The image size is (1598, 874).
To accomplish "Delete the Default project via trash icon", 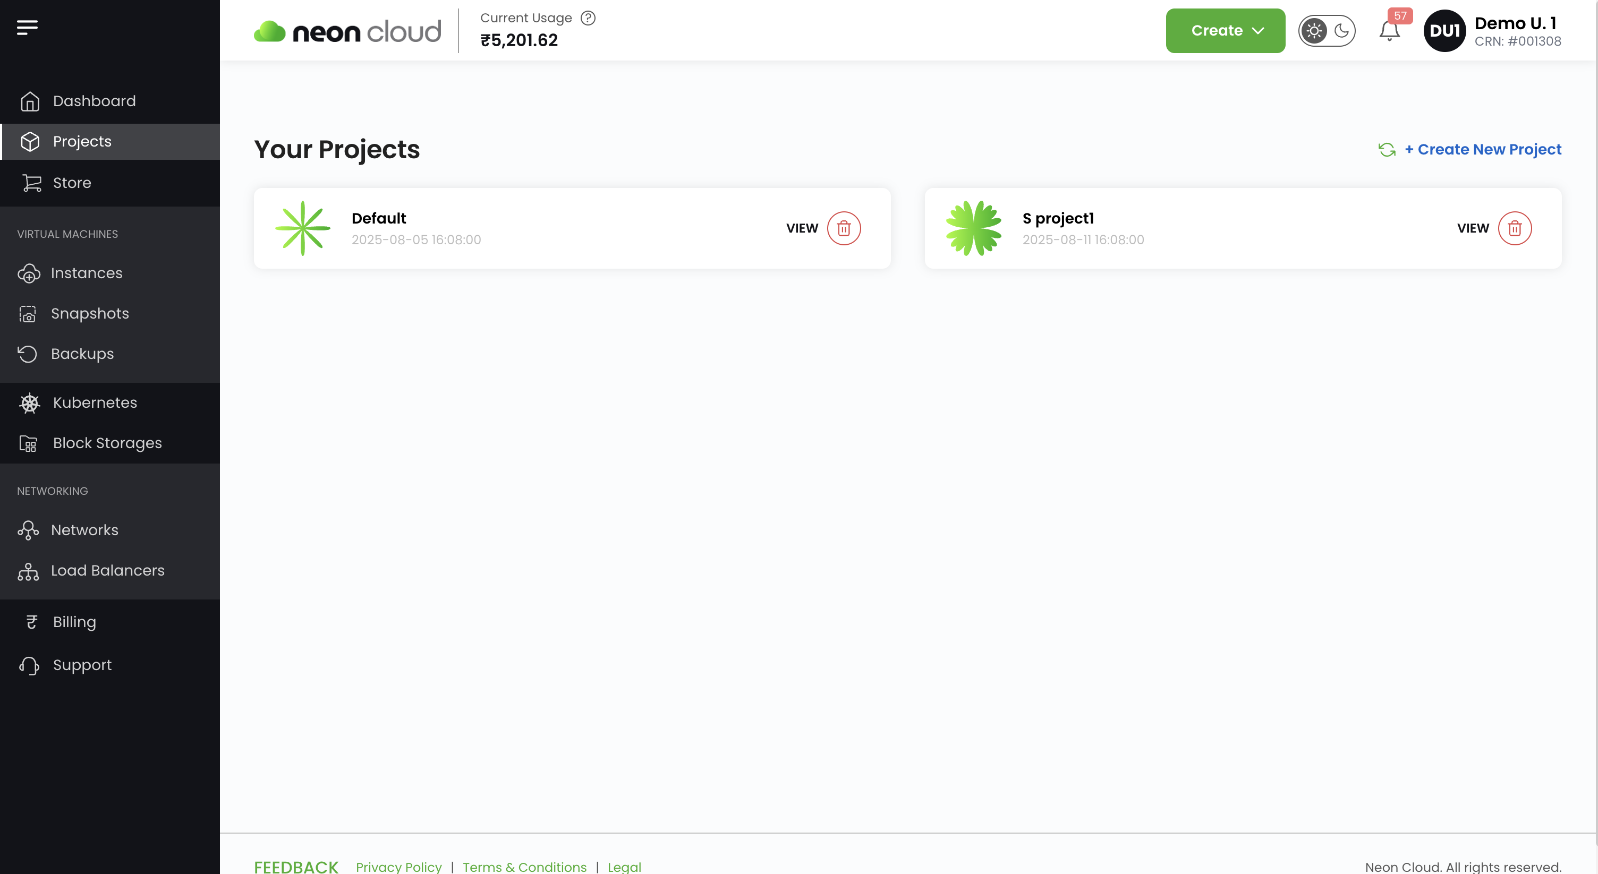I will [x=844, y=228].
